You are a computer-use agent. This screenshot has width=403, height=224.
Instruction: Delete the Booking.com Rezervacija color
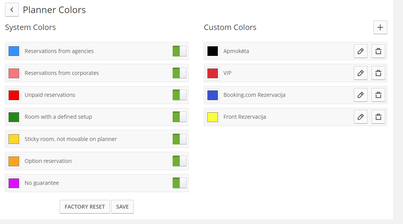tap(378, 95)
